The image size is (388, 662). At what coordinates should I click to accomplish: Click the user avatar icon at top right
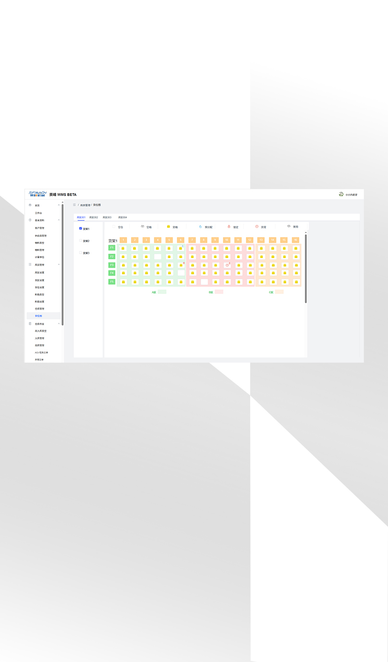tap(341, 195)
